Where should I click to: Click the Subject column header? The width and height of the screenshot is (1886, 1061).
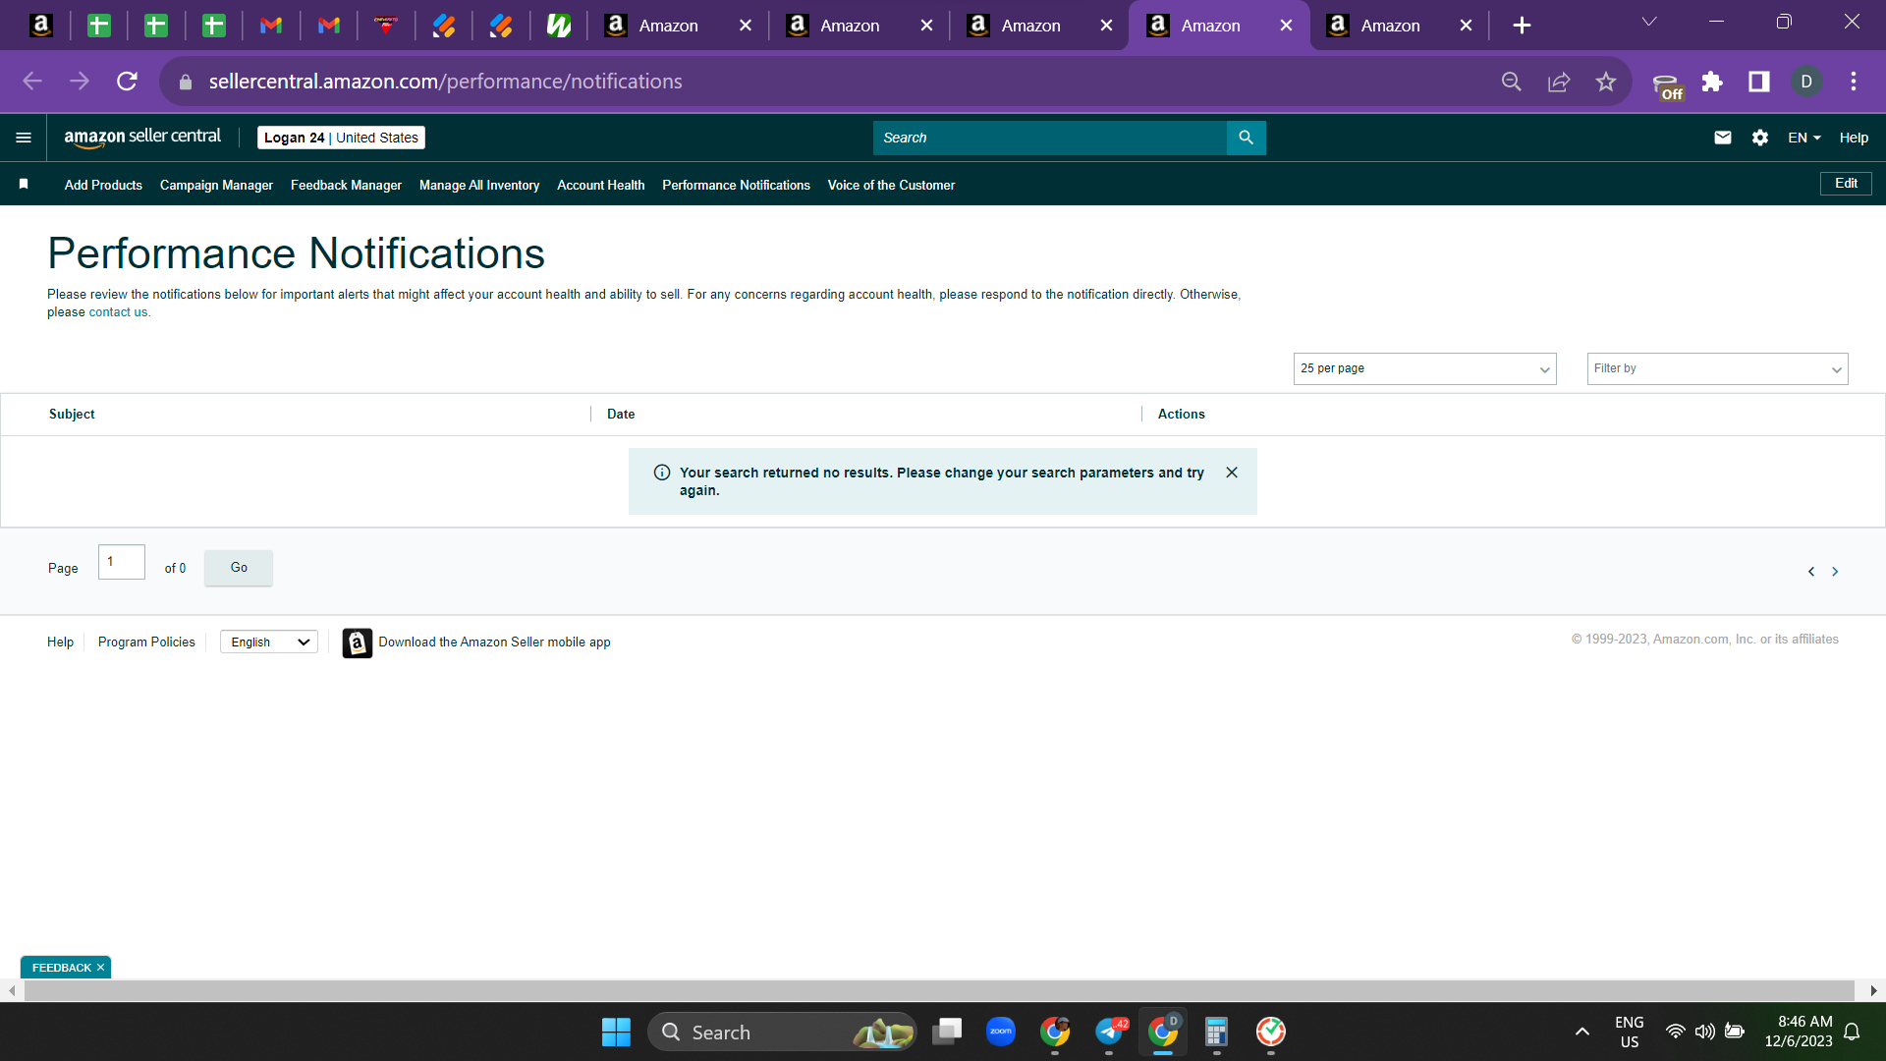(72, 415)
